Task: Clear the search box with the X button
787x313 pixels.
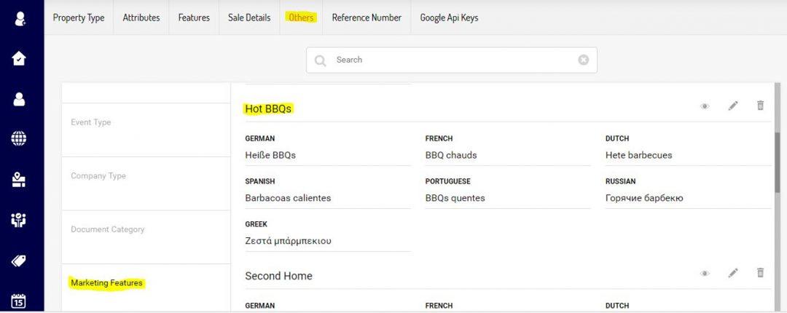Action: pyautogui.click(x=583, y=60)
